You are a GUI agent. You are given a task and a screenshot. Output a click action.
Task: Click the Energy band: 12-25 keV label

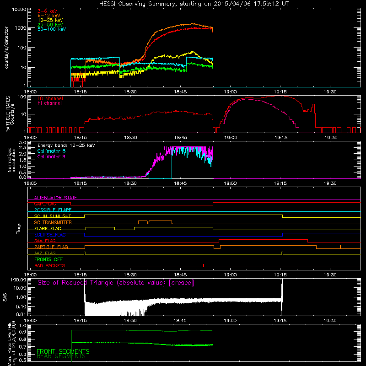pos(66,145)
